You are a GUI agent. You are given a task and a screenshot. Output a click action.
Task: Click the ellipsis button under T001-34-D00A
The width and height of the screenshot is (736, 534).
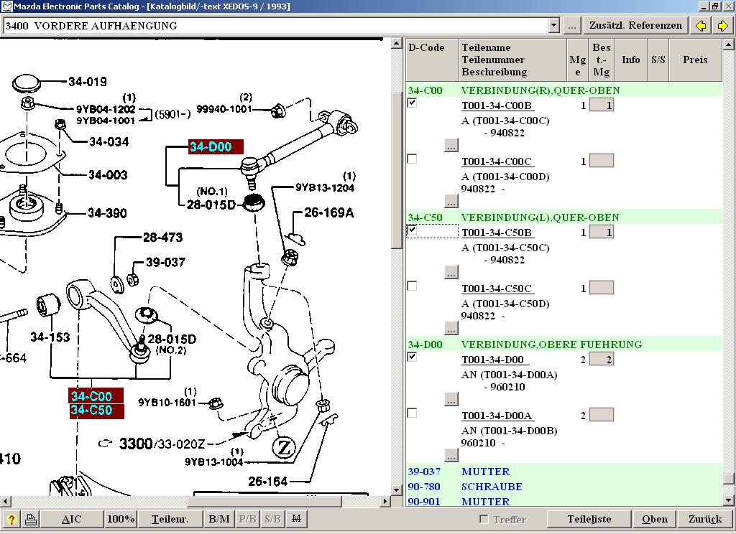(x=451, y=455)
